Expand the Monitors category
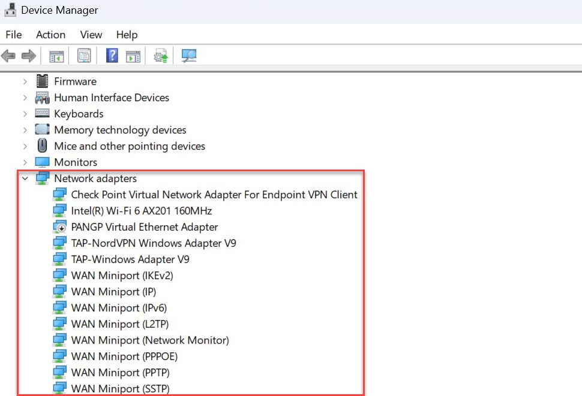Screen dimensions: 582x396 tap(25, 162)
